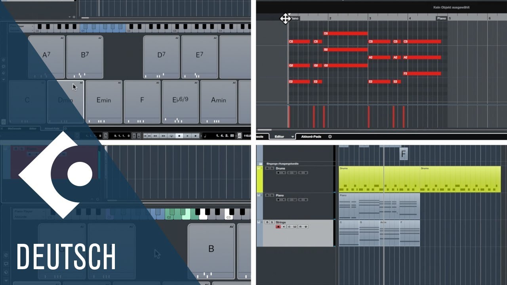Viewport: 507px width, 285px height.
Task: Select the Piano MIDI clip in arrangement
Action: click(379, 206)
